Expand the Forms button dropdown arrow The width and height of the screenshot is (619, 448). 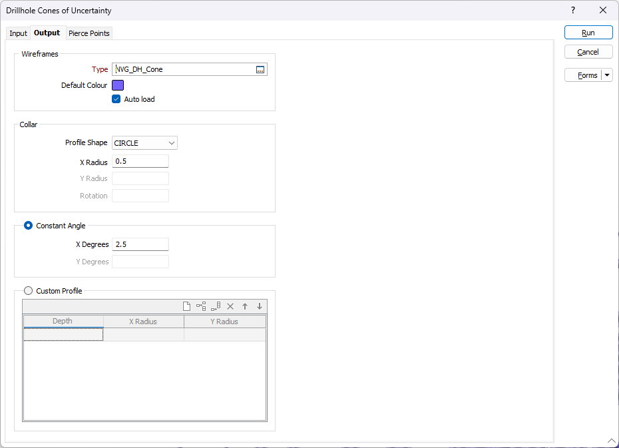[607, 75]
